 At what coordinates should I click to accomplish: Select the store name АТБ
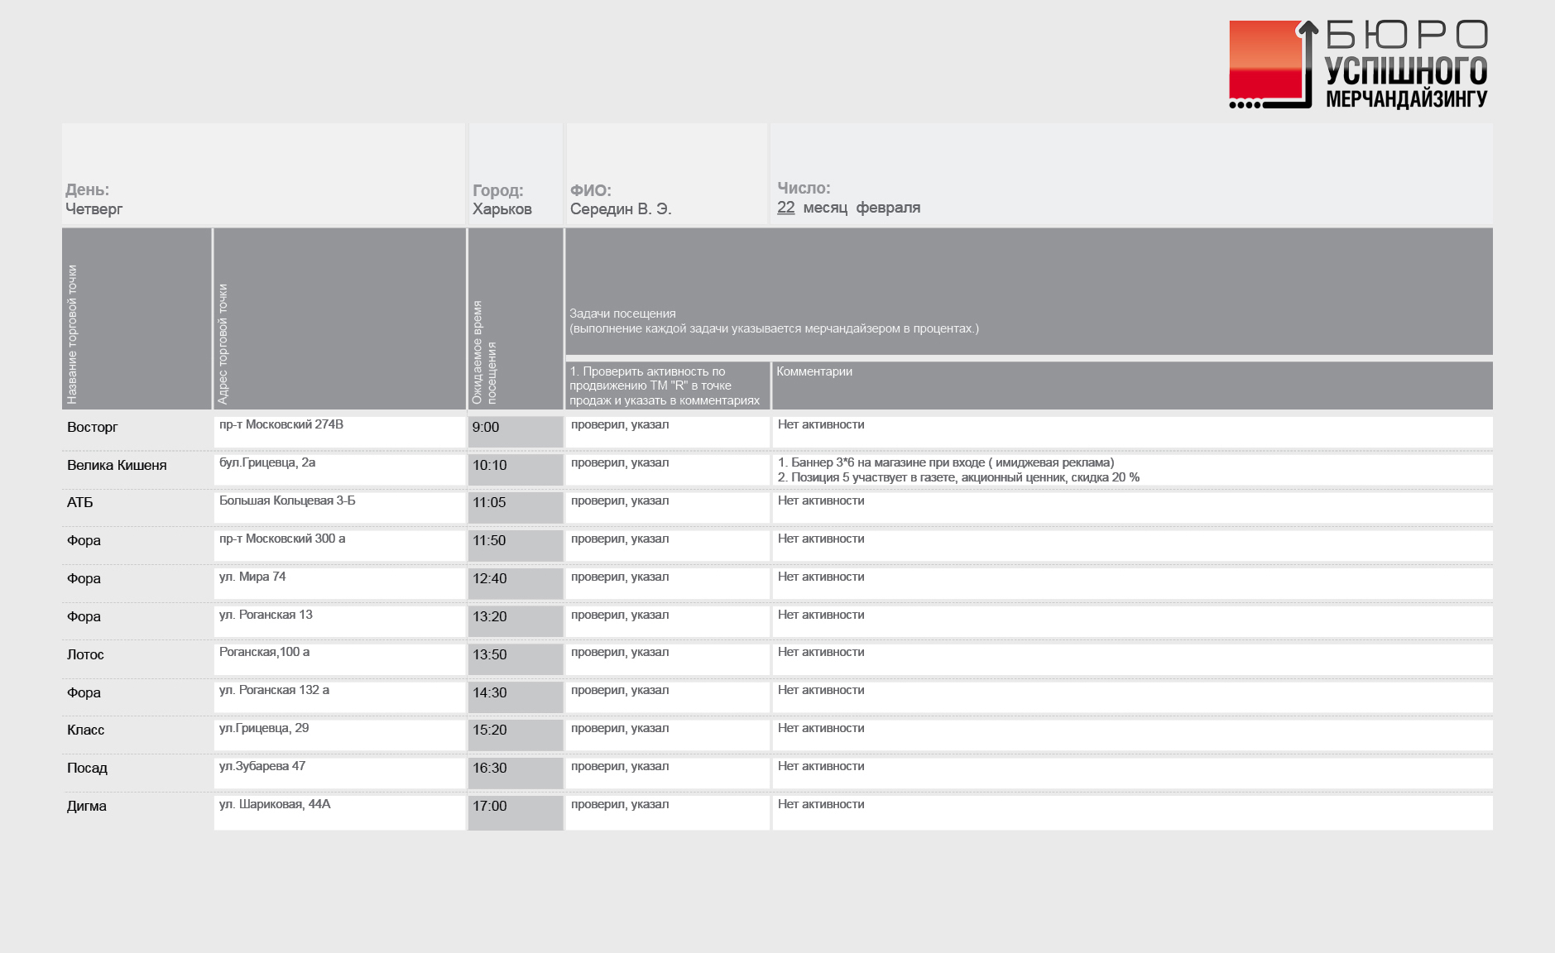79,502
